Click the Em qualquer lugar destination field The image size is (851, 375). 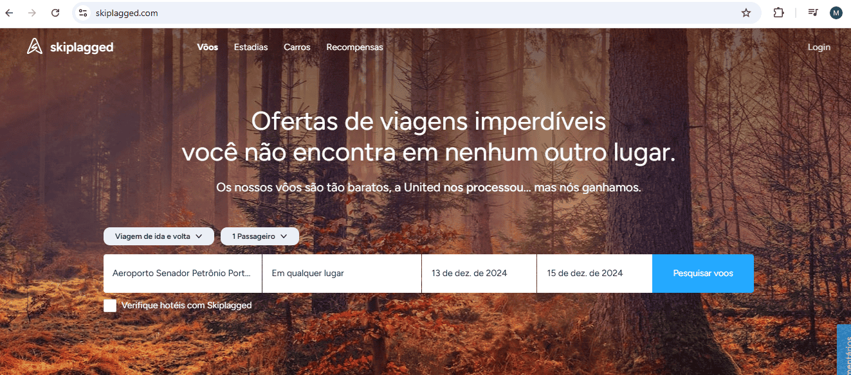tap(342, 274)
